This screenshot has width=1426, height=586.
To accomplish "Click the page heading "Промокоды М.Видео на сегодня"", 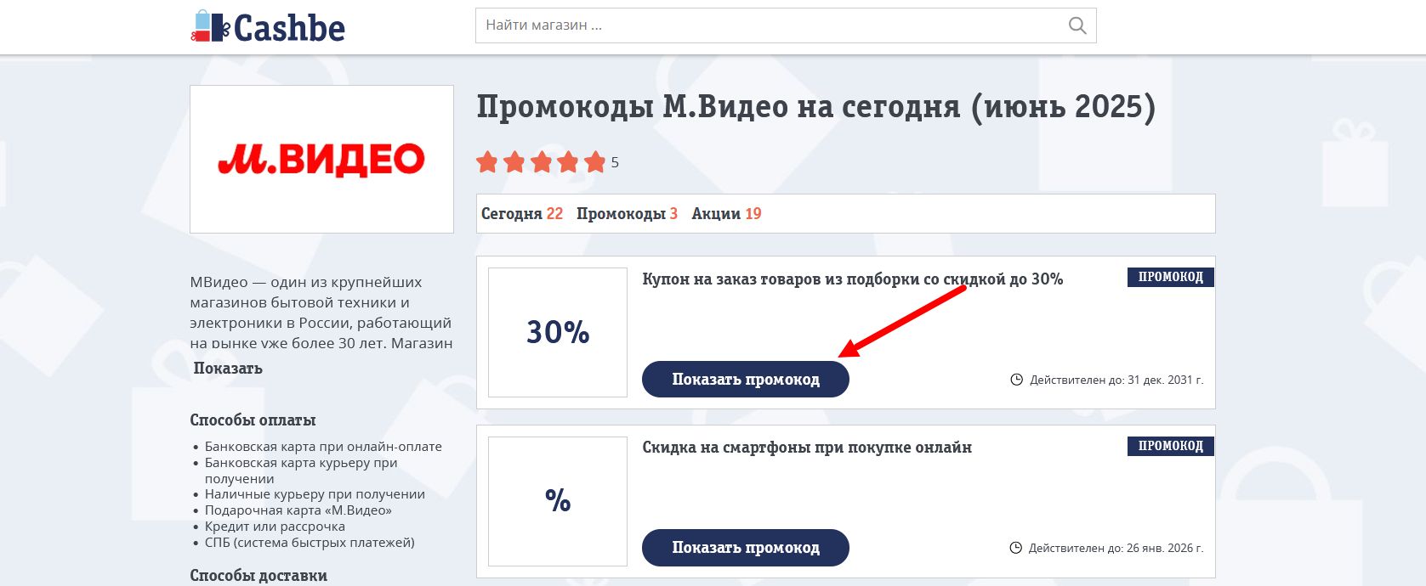I will [x=816, y=108].
